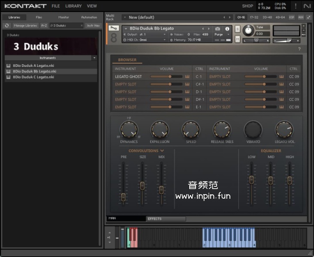Open the CONVOLUTIONS dropdown chevron
Viewport: 314px width, 257px height.
click(x=162, y=151)
